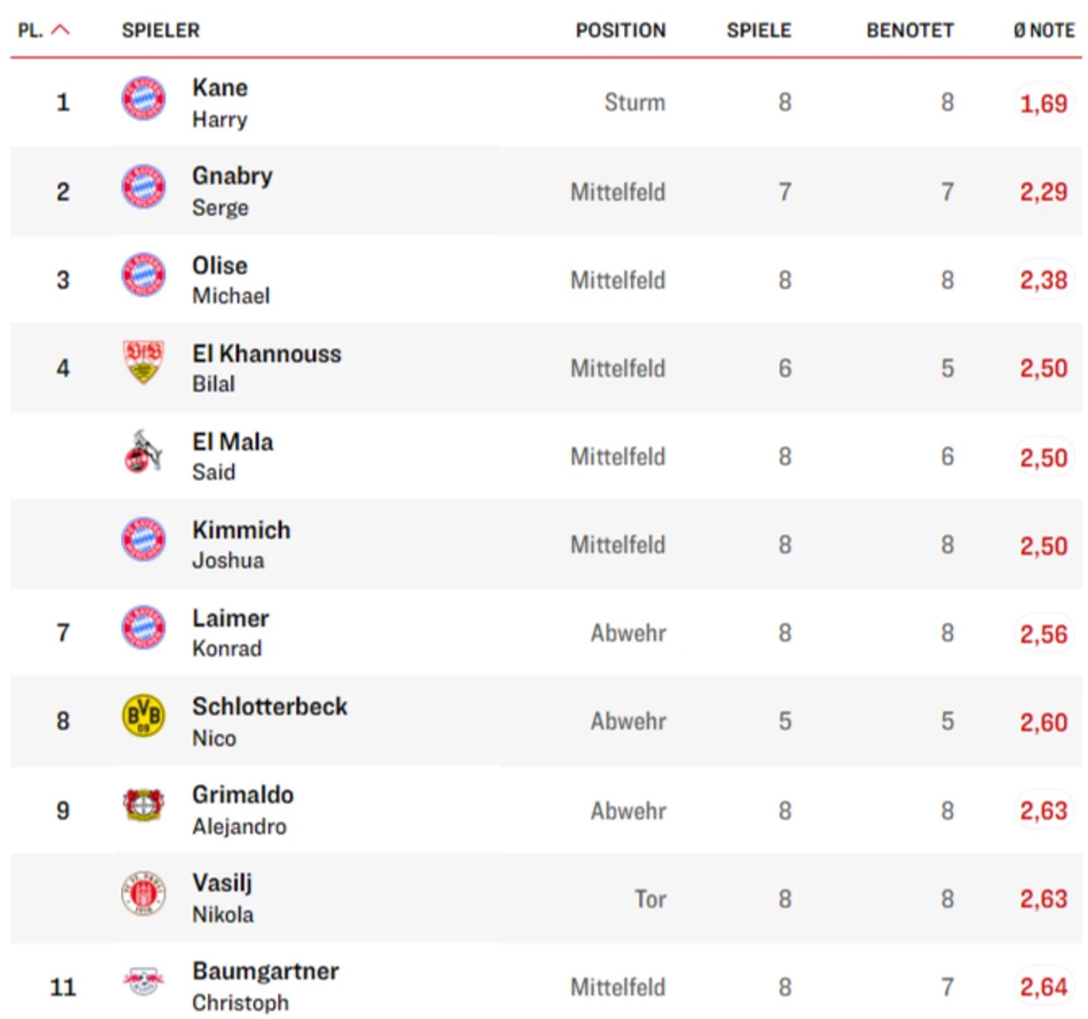Click Bayer Leverkusen crest beside Grimaldo
The image size is (1088, 1019).
point(143,804)
